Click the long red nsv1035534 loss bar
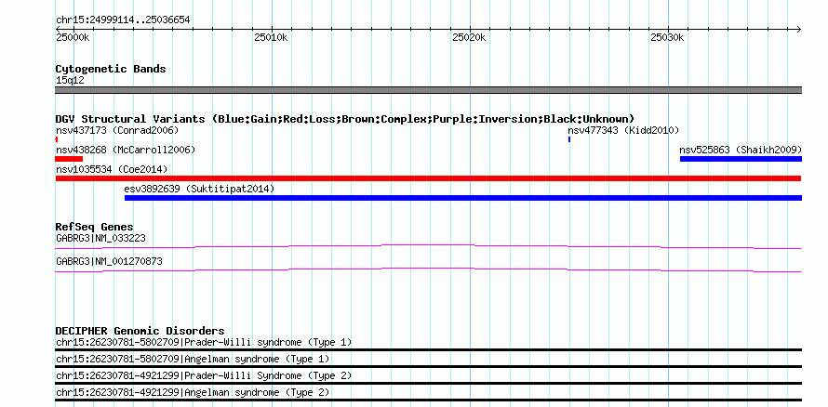The height and width of the screenshot is (407, 828). pos(428,178)
